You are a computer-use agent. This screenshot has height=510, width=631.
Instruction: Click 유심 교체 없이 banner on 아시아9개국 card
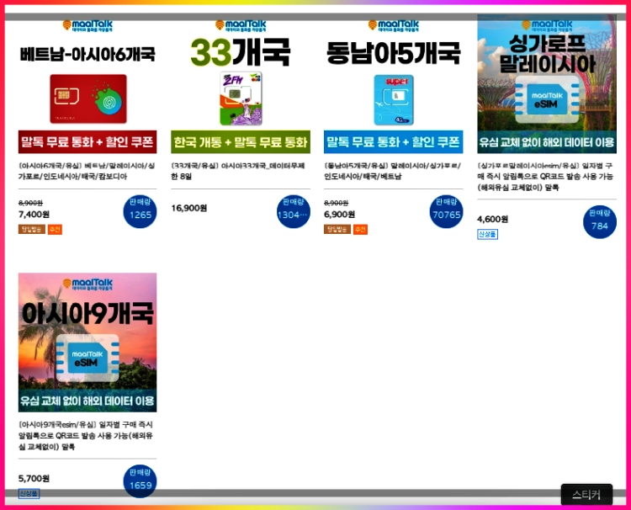(x=87, y=401)
